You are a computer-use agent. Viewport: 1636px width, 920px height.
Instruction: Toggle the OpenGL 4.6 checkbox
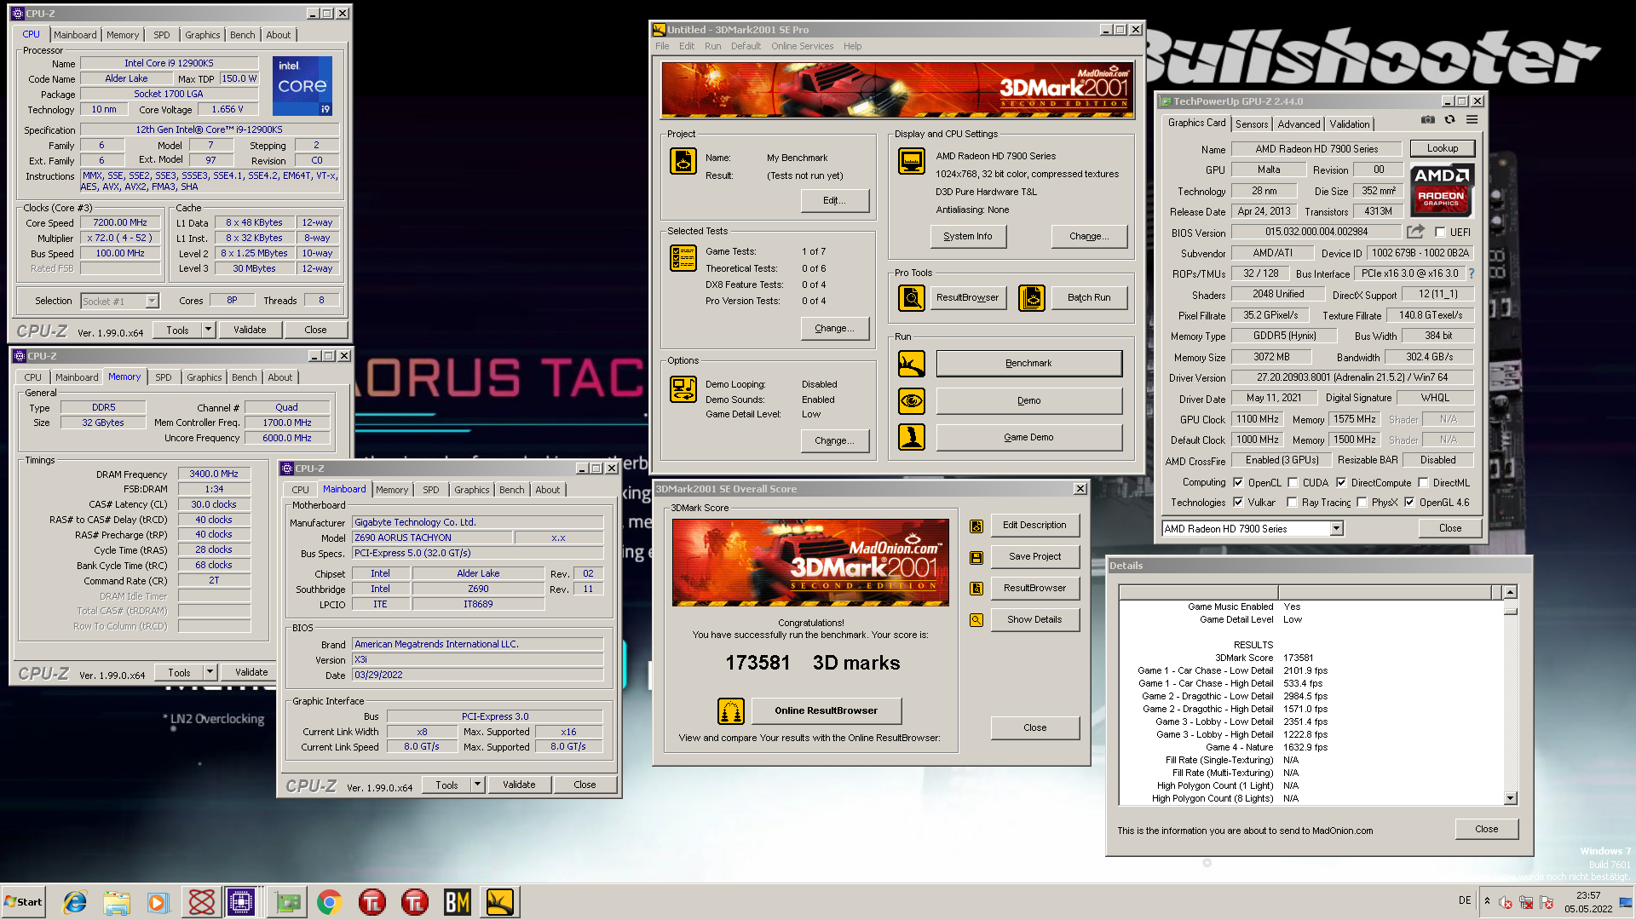coord(1409,502)
